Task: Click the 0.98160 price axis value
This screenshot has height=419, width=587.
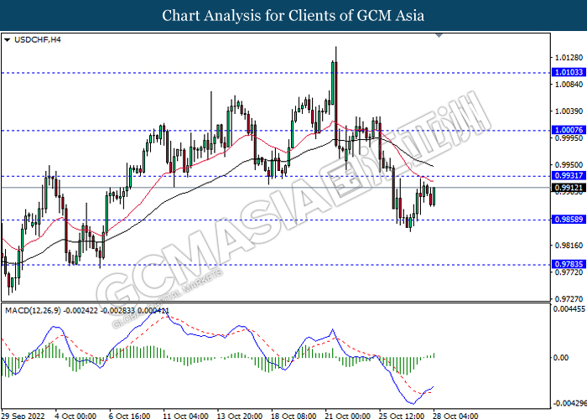Action: click(569, 246)
